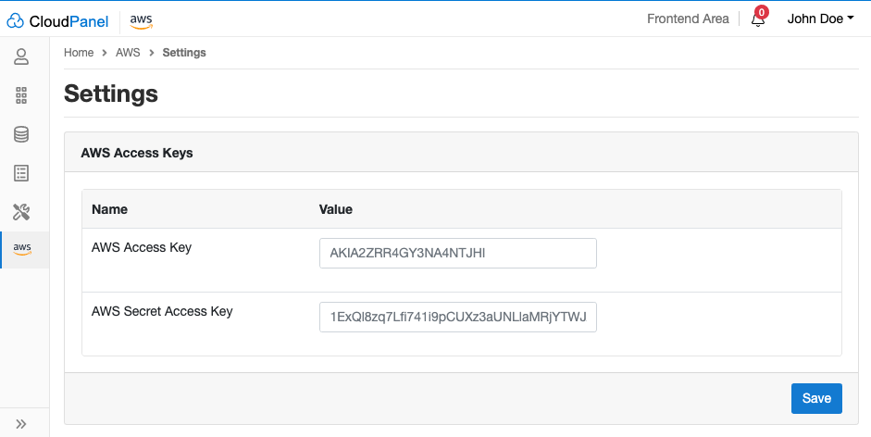Click the red notification count badge
871x437 pixels.
click(762, 12)
